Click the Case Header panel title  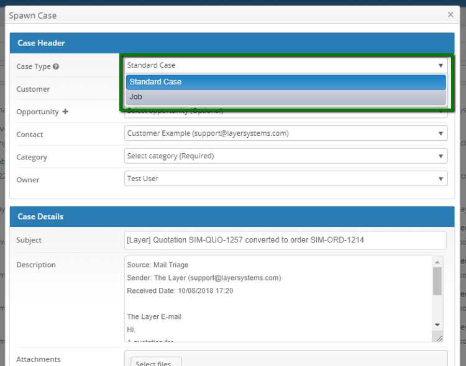pos(41,43)
